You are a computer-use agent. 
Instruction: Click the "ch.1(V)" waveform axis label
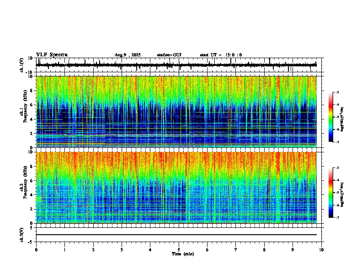tap(22, 65)
